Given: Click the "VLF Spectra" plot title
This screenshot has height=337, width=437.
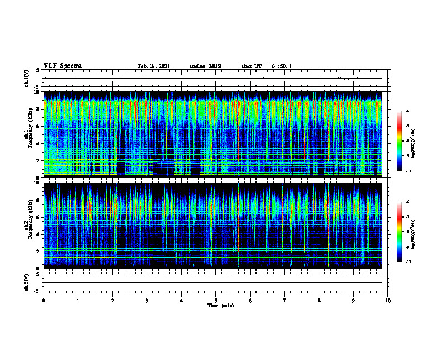Looking at the screenshot, I should (x=62, y=66).
